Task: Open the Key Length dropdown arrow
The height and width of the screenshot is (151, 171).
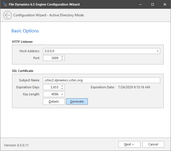Action: (62, 94)
